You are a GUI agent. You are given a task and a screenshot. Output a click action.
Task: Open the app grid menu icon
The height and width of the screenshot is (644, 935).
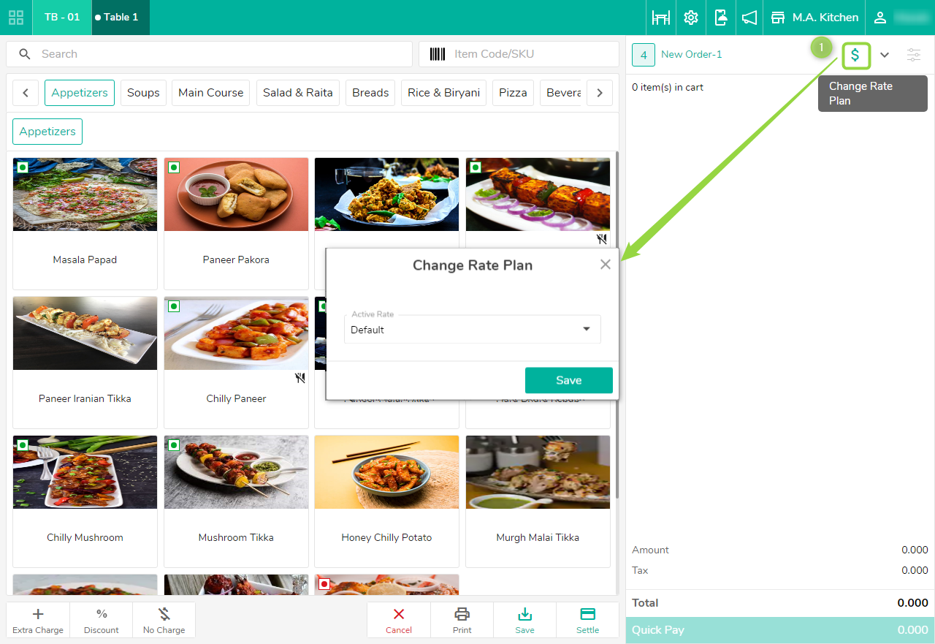coord(16,18)
